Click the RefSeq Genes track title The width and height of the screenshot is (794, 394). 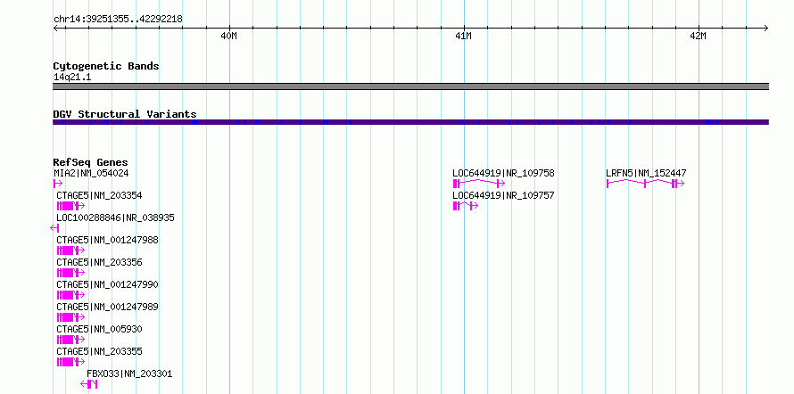pos(91,162)
